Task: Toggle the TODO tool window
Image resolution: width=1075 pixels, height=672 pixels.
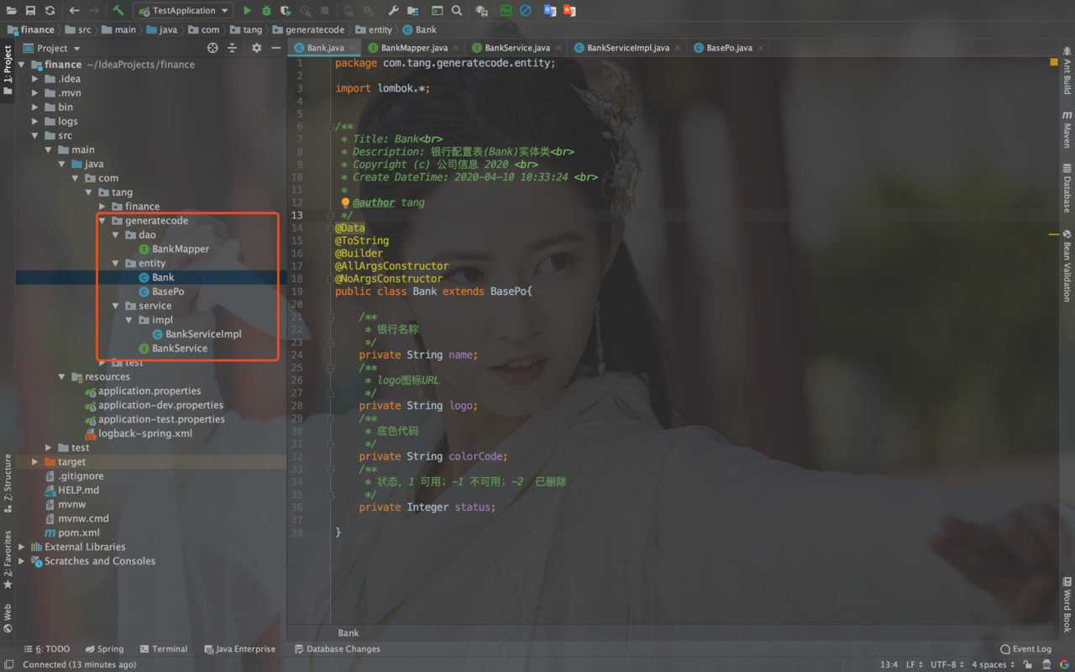Action: click(52, 648)
